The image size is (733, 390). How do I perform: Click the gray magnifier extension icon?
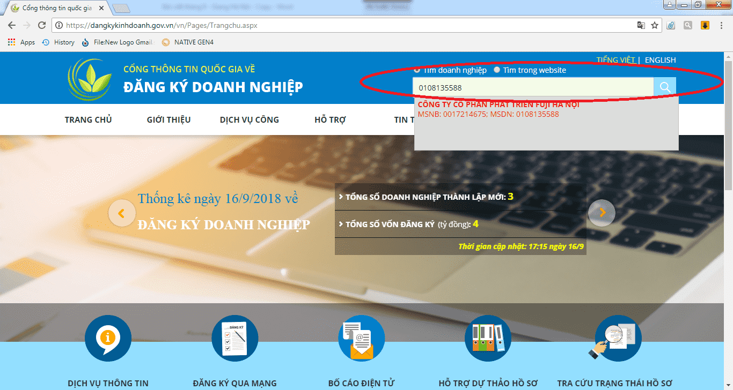[x=688, y=25]
